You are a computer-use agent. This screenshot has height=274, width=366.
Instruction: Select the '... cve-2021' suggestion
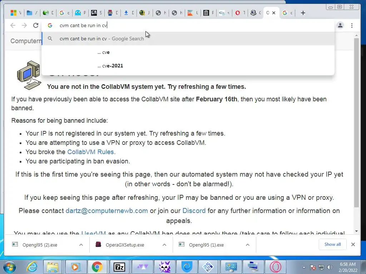[188, 66]
